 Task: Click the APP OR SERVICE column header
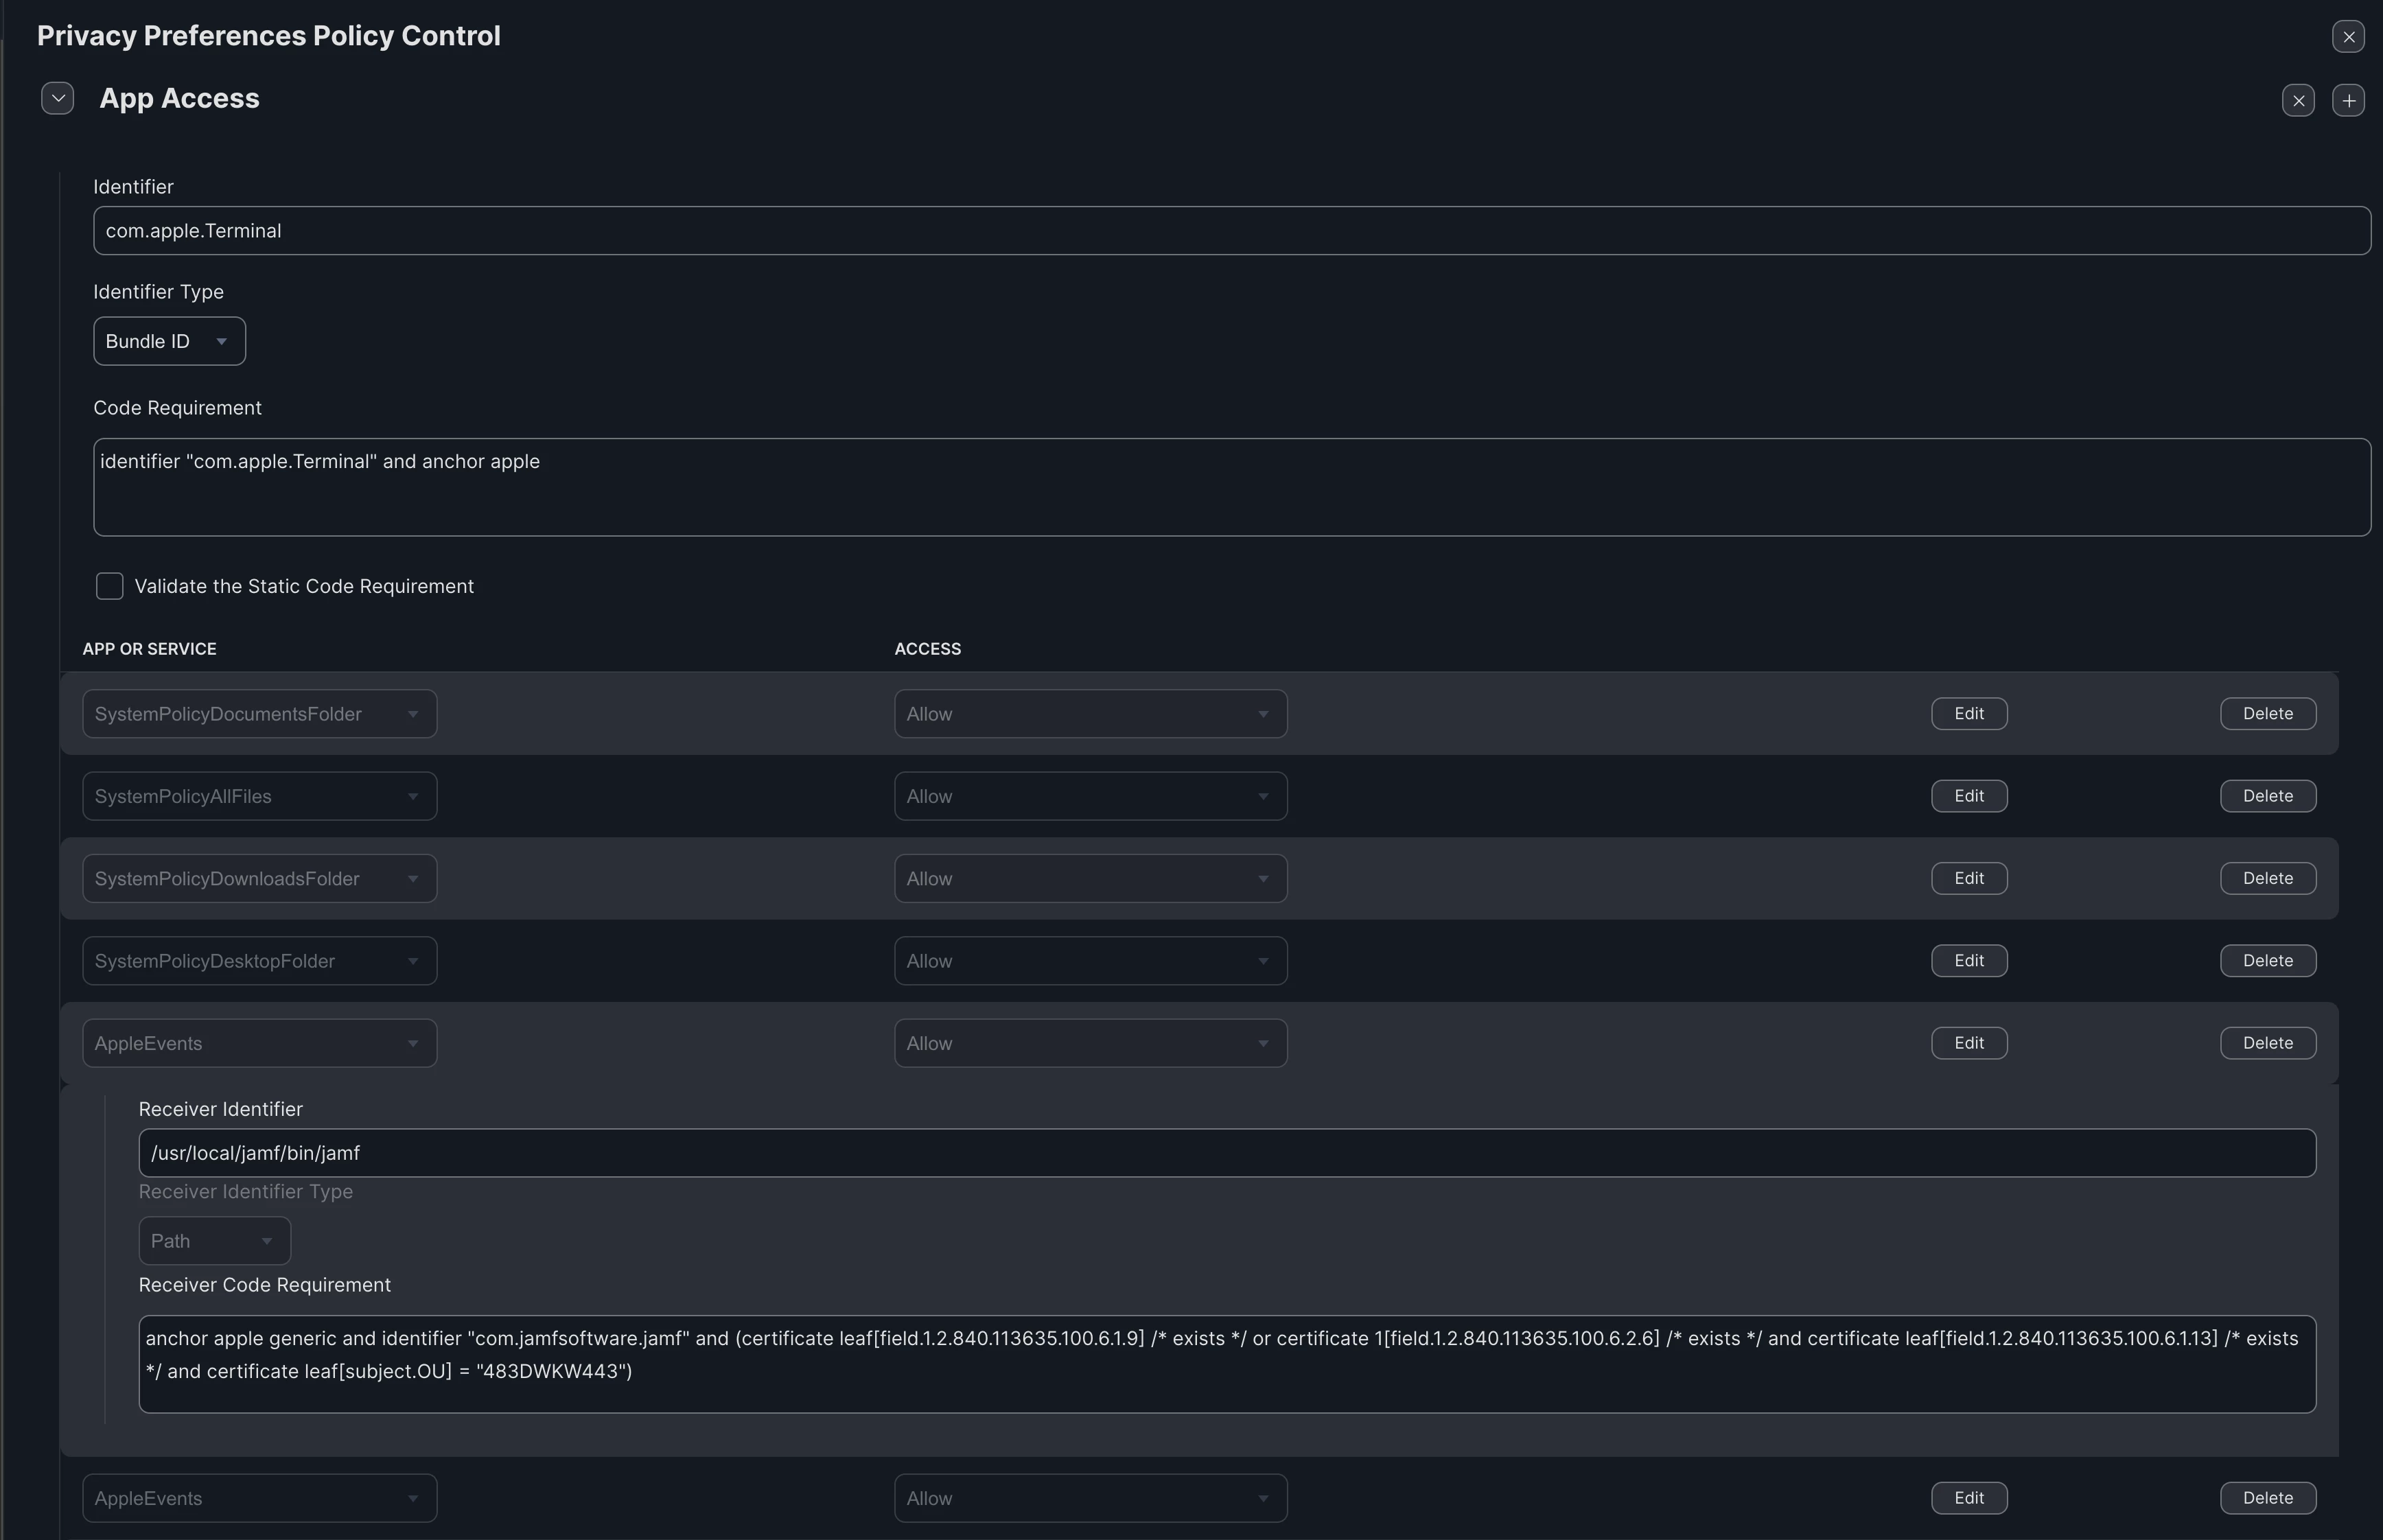[x=149, y=649]
